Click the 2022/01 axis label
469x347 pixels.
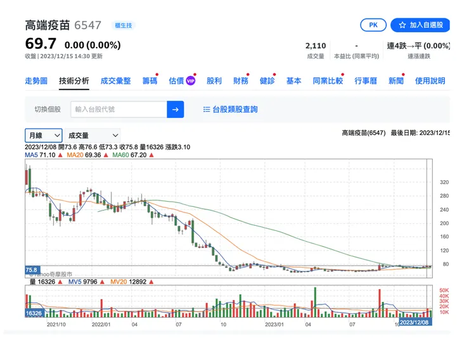click(x=101, y=324)
